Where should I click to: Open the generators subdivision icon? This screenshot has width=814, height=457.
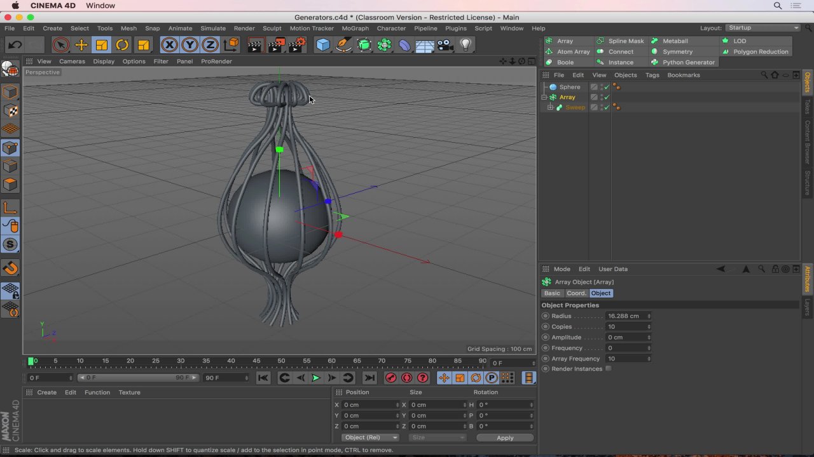click(x=364, y=45)
